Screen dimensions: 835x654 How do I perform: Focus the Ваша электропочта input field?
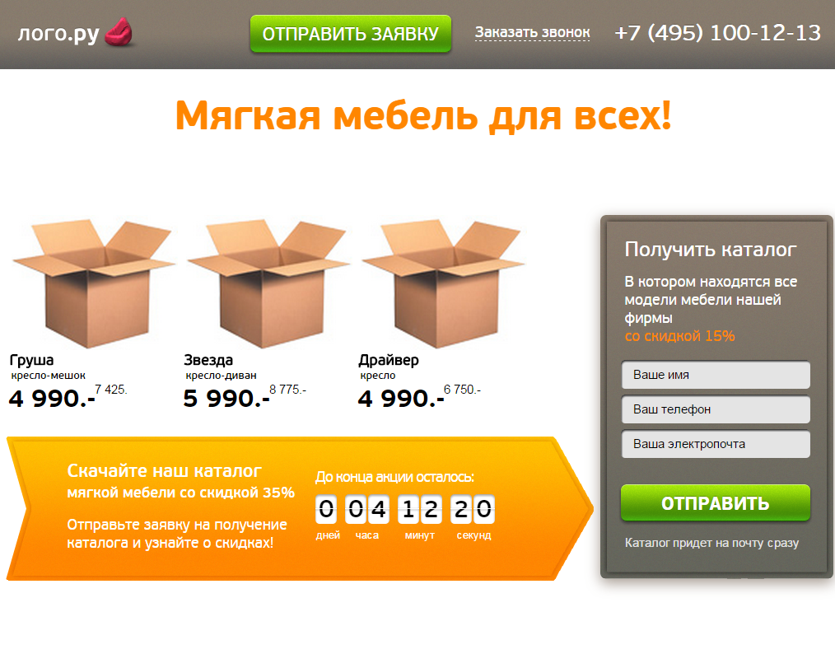(x=716, y=444)
